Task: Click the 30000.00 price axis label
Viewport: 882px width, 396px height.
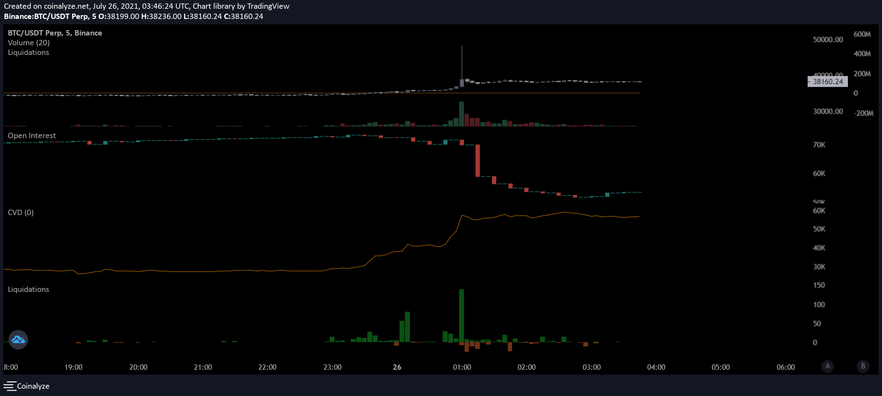Action: [x=828, y=111]
